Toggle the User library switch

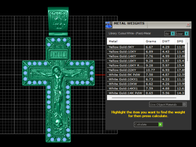(183, 33)
